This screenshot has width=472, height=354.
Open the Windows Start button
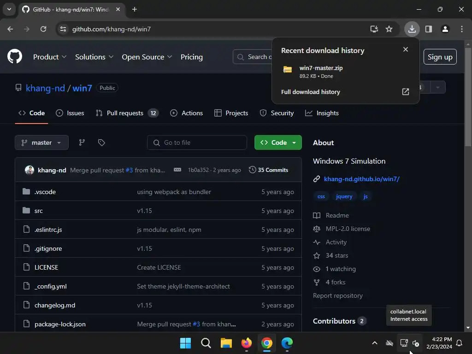[x=185, y=343]
